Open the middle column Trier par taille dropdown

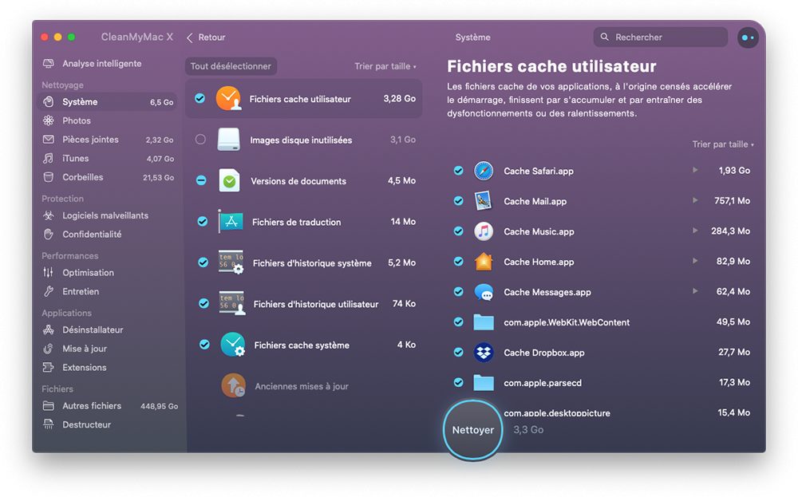click(385, 67)
